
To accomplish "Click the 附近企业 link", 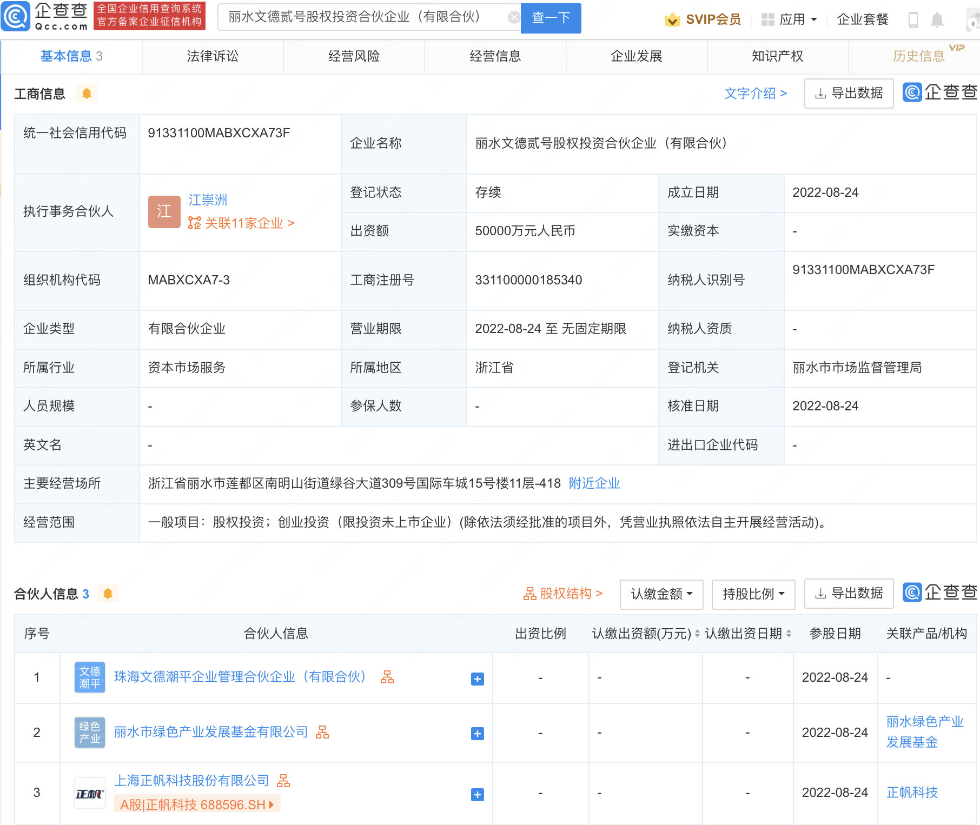I will (594, 483).
